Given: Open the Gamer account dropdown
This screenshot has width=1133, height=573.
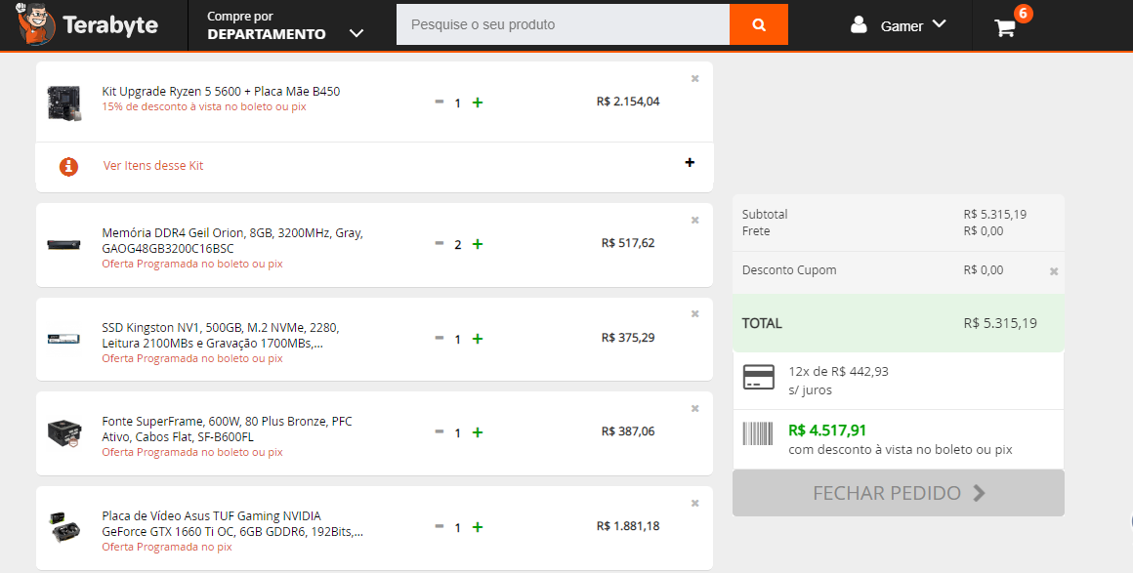Looking at the screenshot, I should click(x=913, y=25).
